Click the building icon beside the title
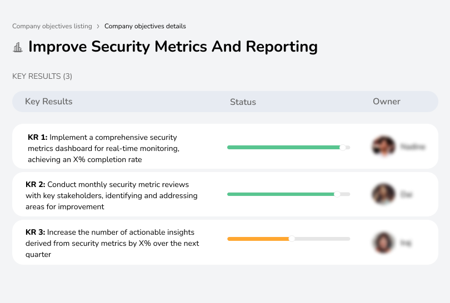The height and width of the screenshot is (303, 450). pos(18,47)
